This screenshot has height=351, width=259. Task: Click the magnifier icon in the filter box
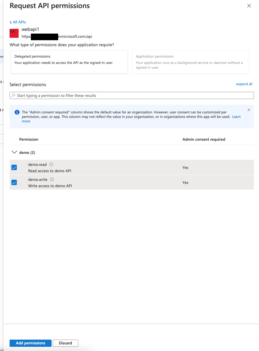click(x=13, y=95)
